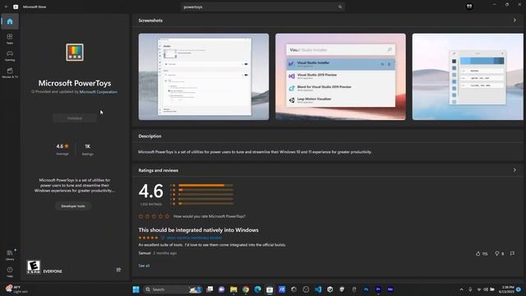
Task: Click the Store search box with powertoys
Action: click(x=263, y=7)
